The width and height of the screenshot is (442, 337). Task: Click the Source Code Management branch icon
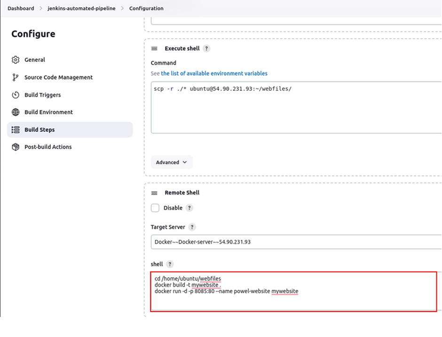click(x=16, y=77)
